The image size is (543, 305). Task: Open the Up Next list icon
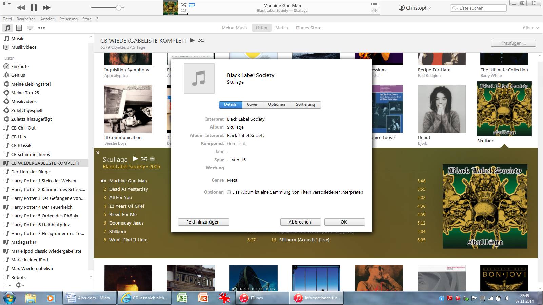coord(374,5)
